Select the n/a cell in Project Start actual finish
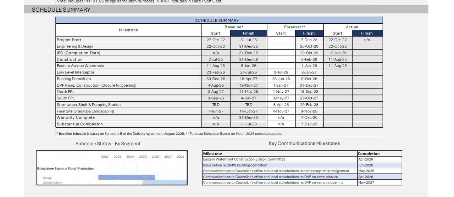Viewport: 454px width, 197px height. [x=367, y=40]
